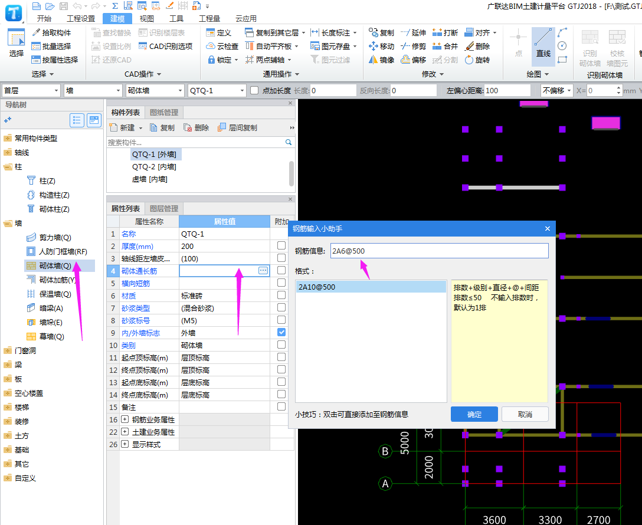Image resolution: width=642 pixels, height=525 pixels.
Task: Click the 拾取构件 pick component icon
Action: [36, 32]
